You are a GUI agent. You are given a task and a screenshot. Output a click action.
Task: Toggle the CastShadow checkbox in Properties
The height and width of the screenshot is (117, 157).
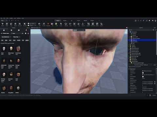(x=143, y=73)
